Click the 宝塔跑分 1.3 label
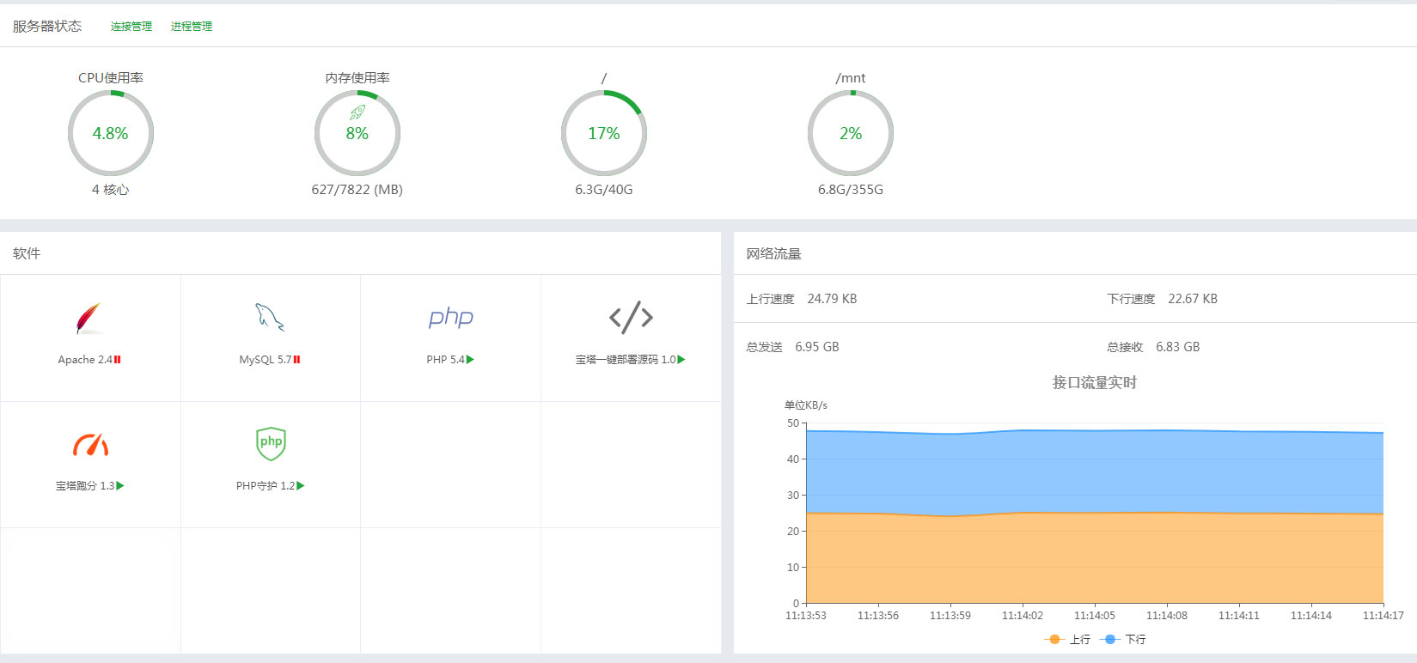The width and height of the screenshot is (1417, 663). coord(85,486)
